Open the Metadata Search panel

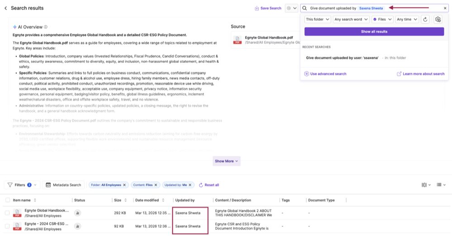tap(63, 185)
